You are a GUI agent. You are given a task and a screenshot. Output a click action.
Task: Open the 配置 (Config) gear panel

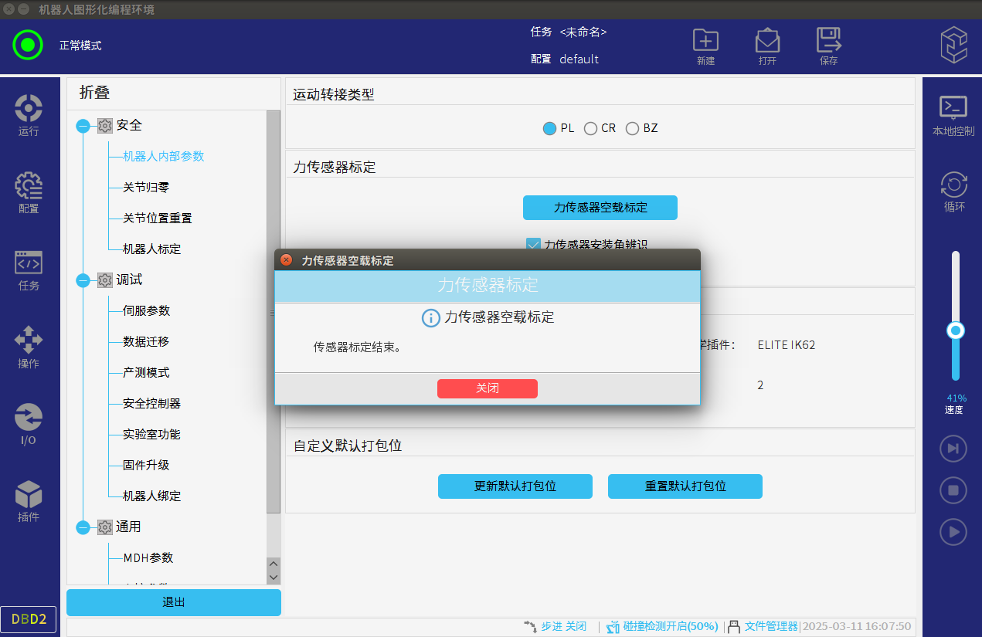[29, 191]
